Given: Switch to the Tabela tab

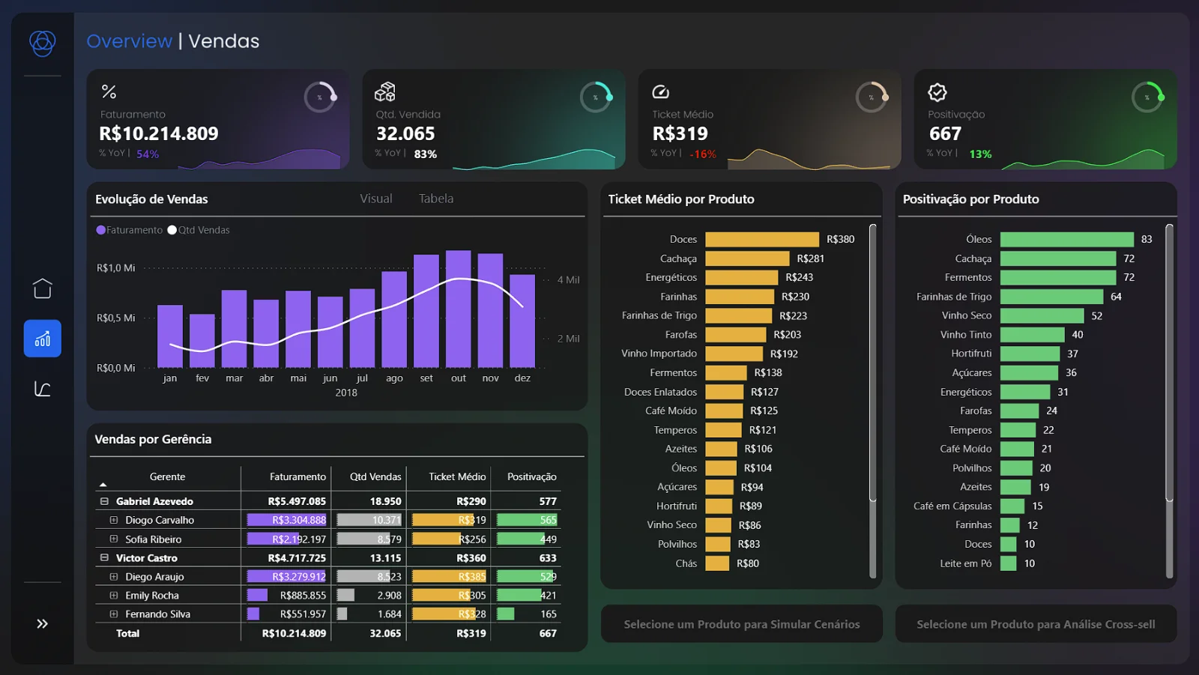Looking at the screenshot, I should [x=436, y=199].
